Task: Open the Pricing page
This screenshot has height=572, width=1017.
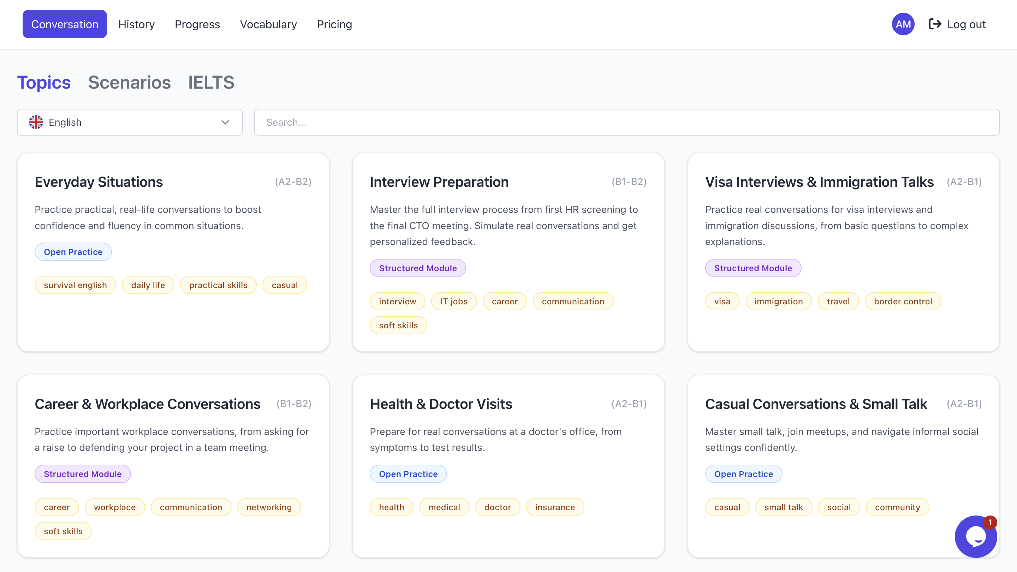Action: (x=334, y=24)
